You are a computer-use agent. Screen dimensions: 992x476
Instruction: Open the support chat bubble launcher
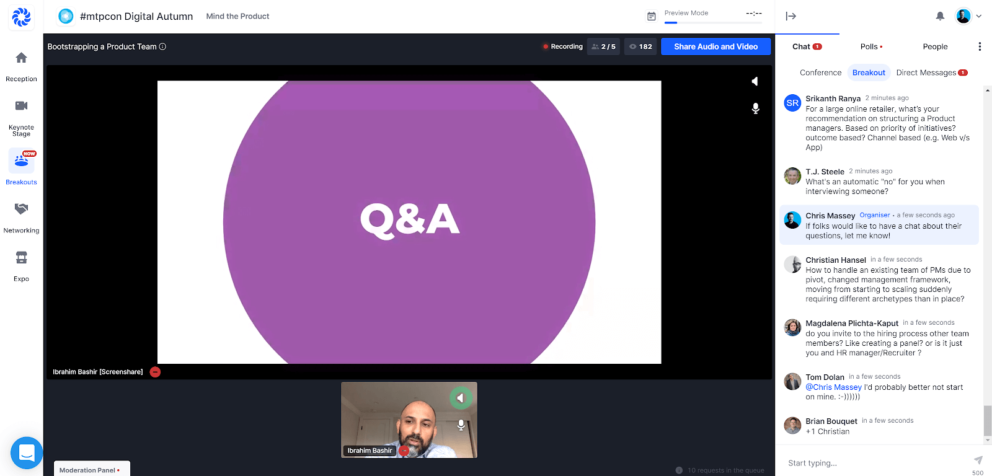(27, 452)
